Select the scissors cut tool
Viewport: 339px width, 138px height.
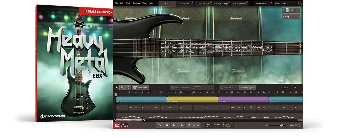128,88
